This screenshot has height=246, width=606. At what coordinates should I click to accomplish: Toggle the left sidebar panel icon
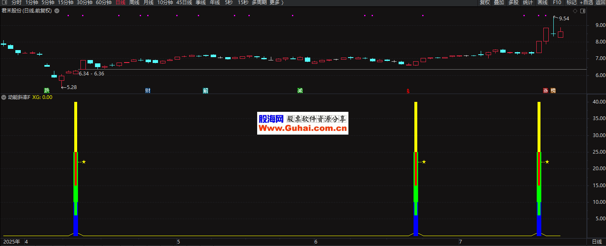pos(5,2)
